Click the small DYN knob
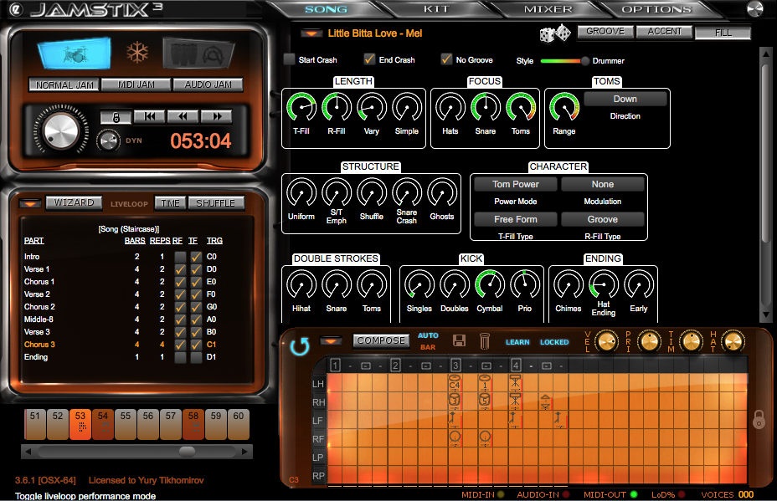 (x=108, y=141)
